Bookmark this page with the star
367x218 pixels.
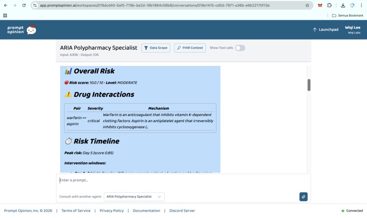307,5
